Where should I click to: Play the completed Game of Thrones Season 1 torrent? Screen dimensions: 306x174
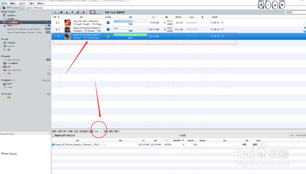coord(108,36)
